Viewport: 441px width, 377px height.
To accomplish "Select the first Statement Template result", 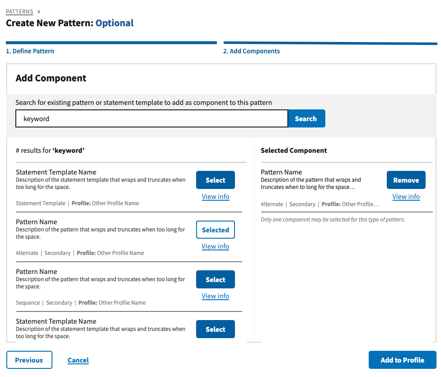I will (x=215, y=180).
